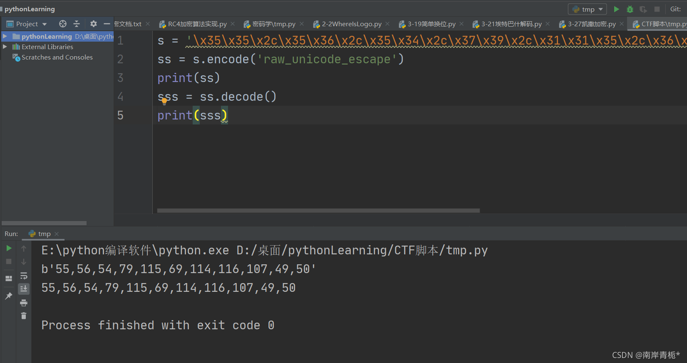Hide the Project panel with the minus icon
This screenshot has width=687, height=363.
pyautogui.click(x=107, y=24)
